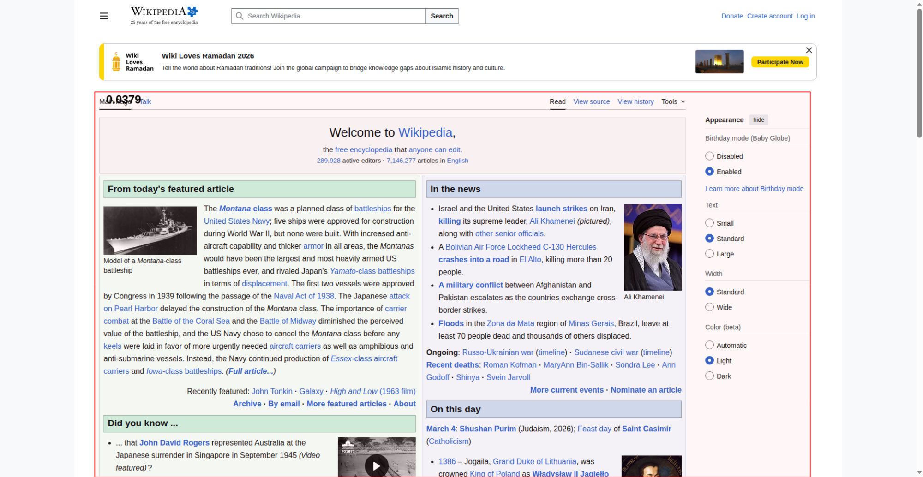The image size is (923, 477).
Task: Click the page vertical scrollbar thumb
Action: pos(919,74)
